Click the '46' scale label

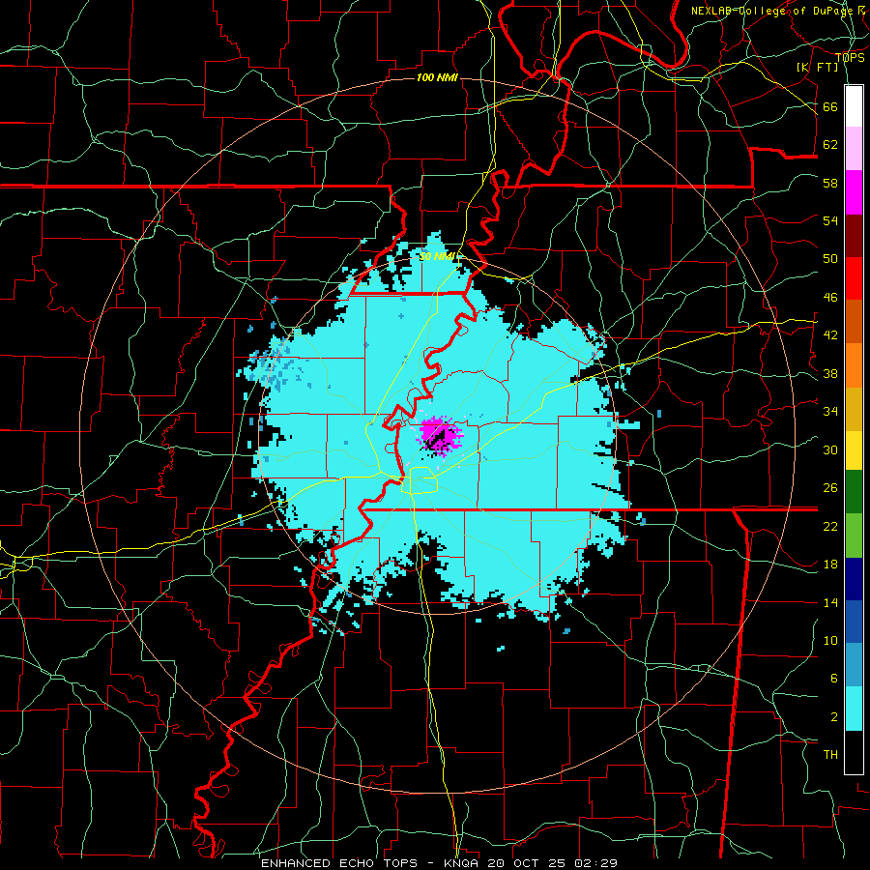click(x=830, y=298)
